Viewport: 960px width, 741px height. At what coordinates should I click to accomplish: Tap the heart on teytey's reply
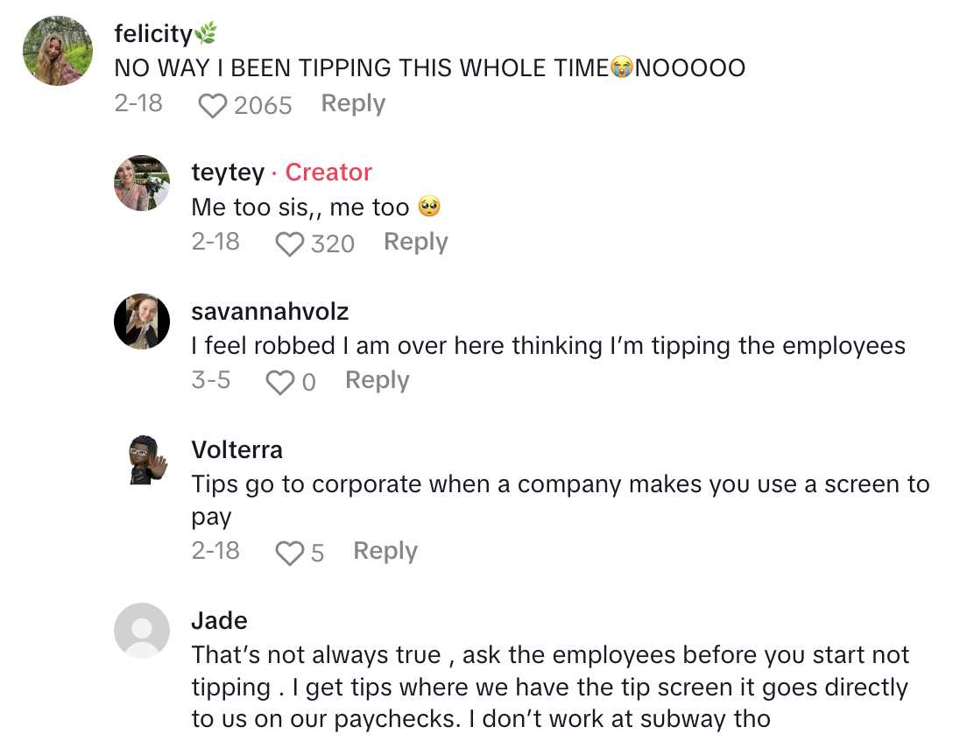pyautogui.click(x=289, y=244)
